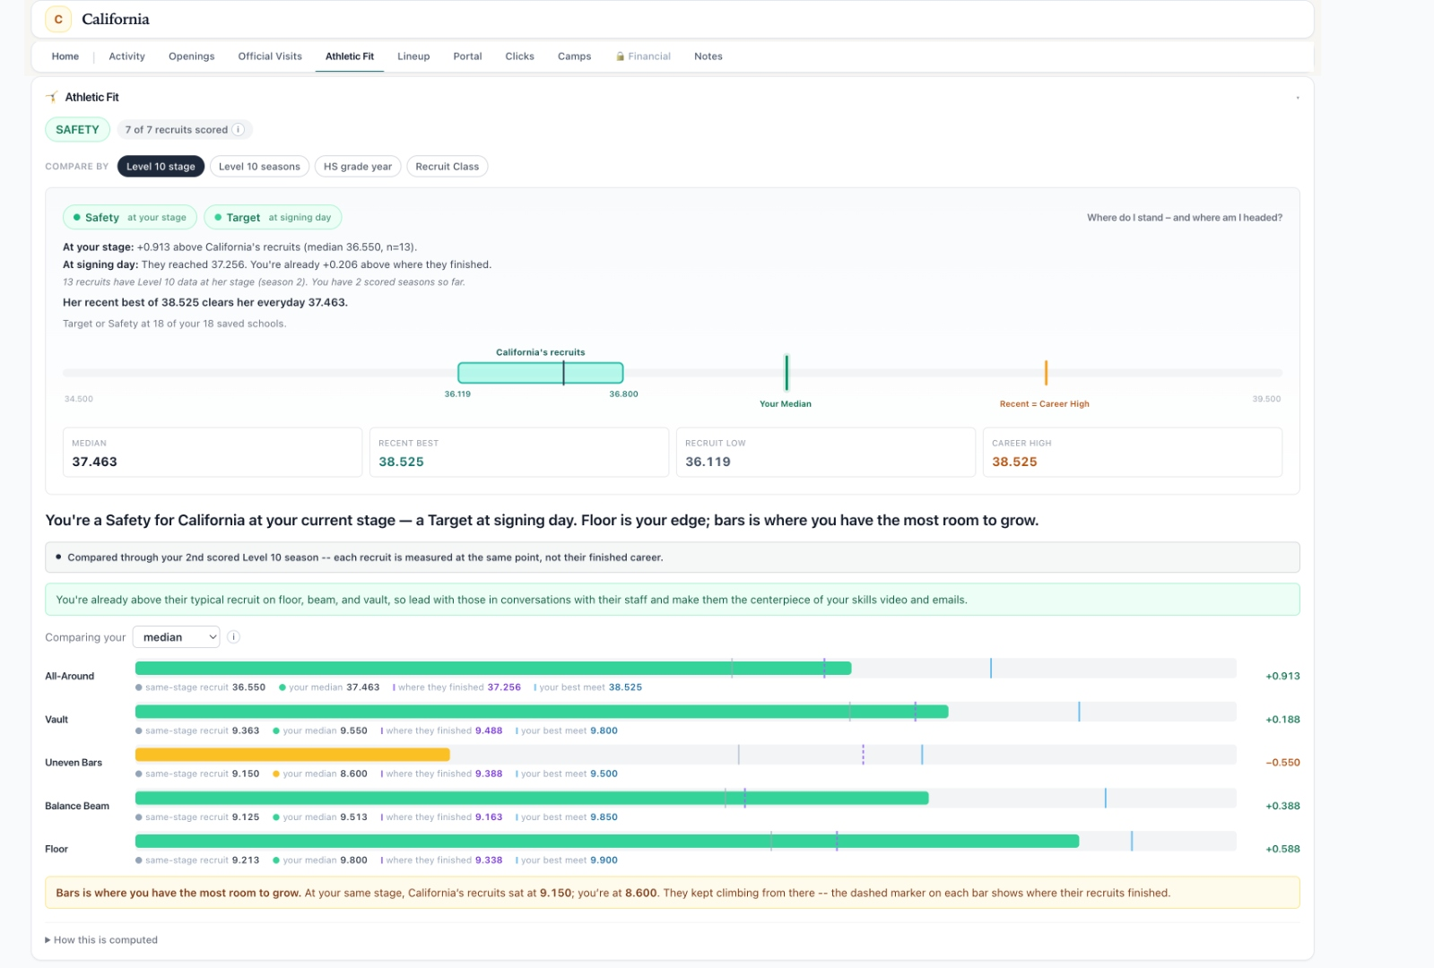Click the "California" page title

pyautogui.click(x=116, y=19)
